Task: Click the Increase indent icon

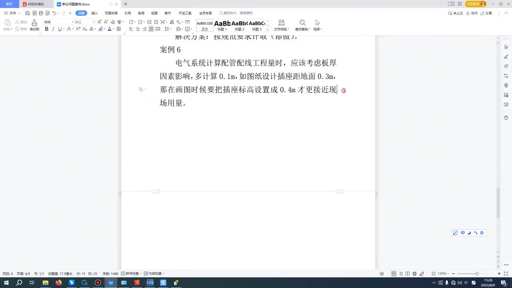Action: point(156,22)
